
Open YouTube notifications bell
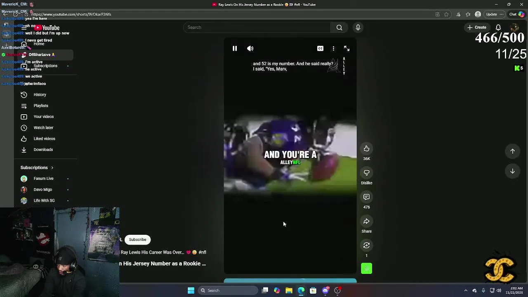[498, 27]
